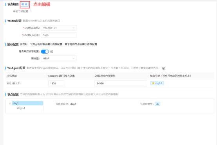Click the LISTEN_ADDR field containing 1675
Image resolution: width=217 pixels, height=145 pixels.
58,35
